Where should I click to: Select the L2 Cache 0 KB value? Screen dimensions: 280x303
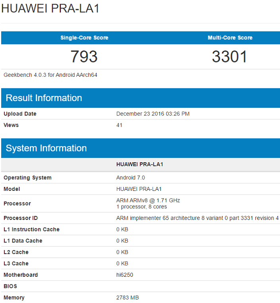tap(122, 252)
